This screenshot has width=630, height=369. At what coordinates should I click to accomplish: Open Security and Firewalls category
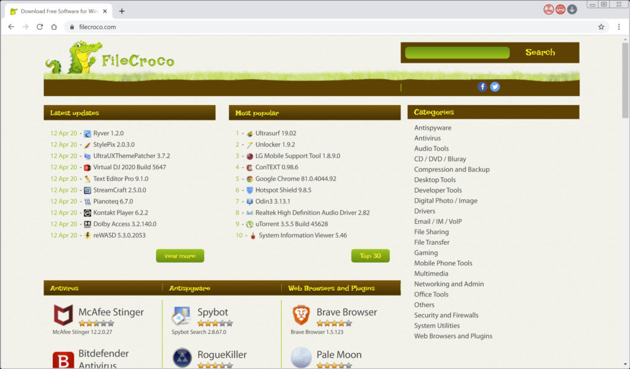[x=447, y=315]
